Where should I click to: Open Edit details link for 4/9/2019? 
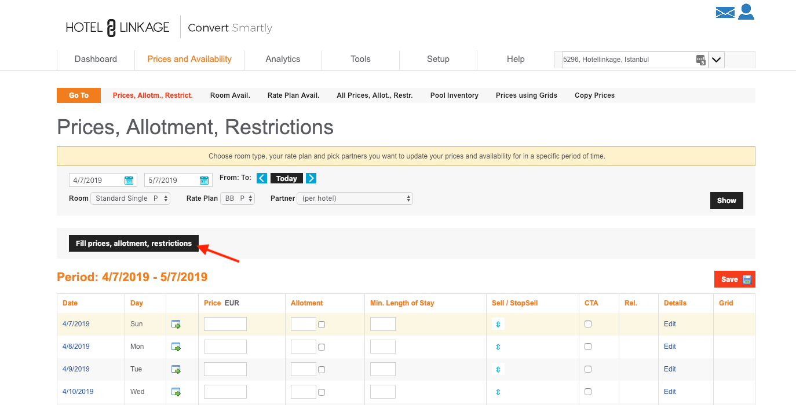point(670,369)
